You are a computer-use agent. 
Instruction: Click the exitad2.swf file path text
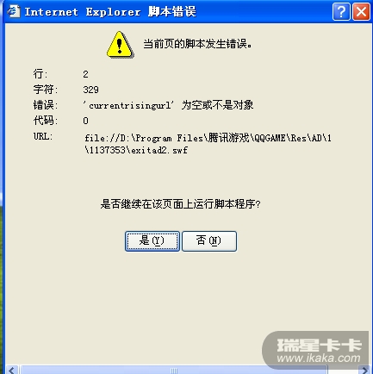coord(208,144)
